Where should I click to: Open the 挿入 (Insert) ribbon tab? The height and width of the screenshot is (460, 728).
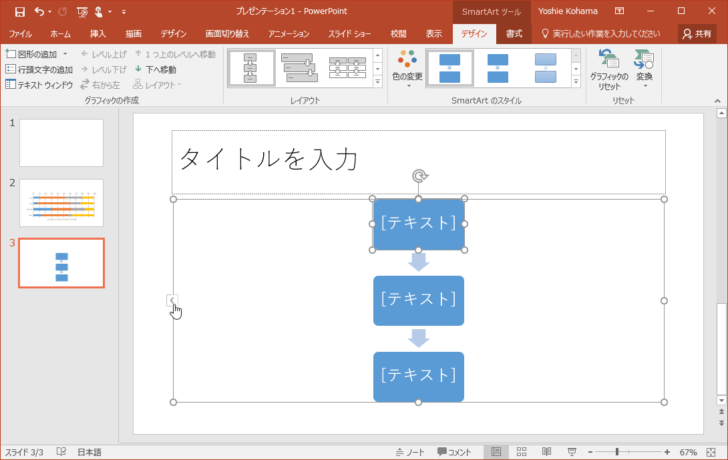(98, 34)
